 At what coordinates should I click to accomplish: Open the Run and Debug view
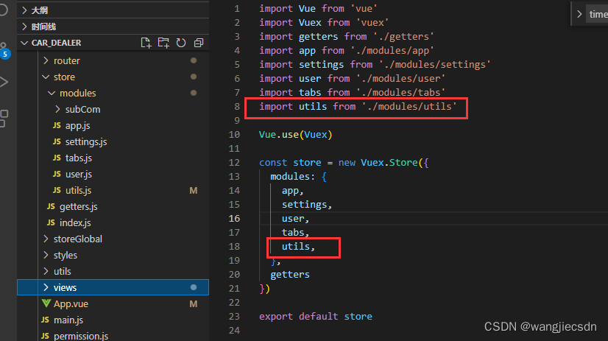[4, 82]
